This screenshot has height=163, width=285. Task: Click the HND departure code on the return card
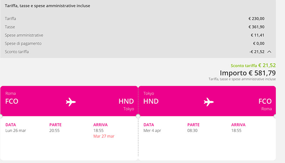click(151, 101)
